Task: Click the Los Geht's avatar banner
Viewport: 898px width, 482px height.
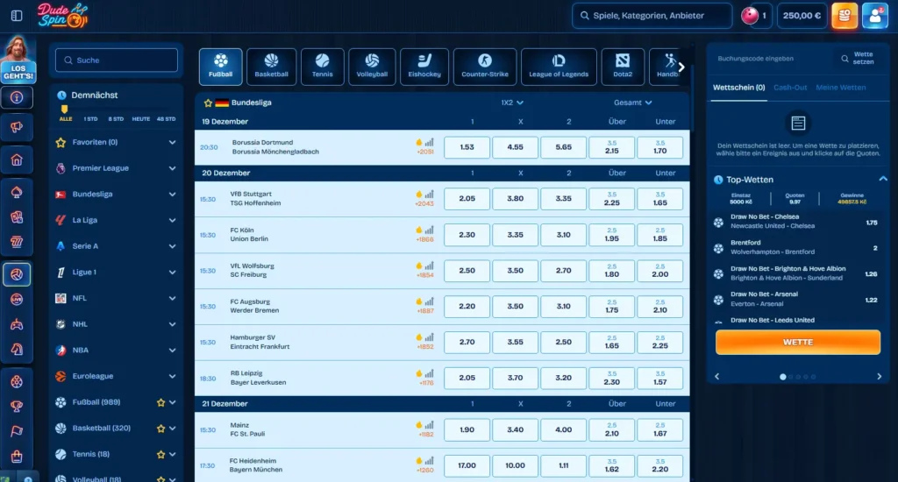Action: tap(18, 60)
